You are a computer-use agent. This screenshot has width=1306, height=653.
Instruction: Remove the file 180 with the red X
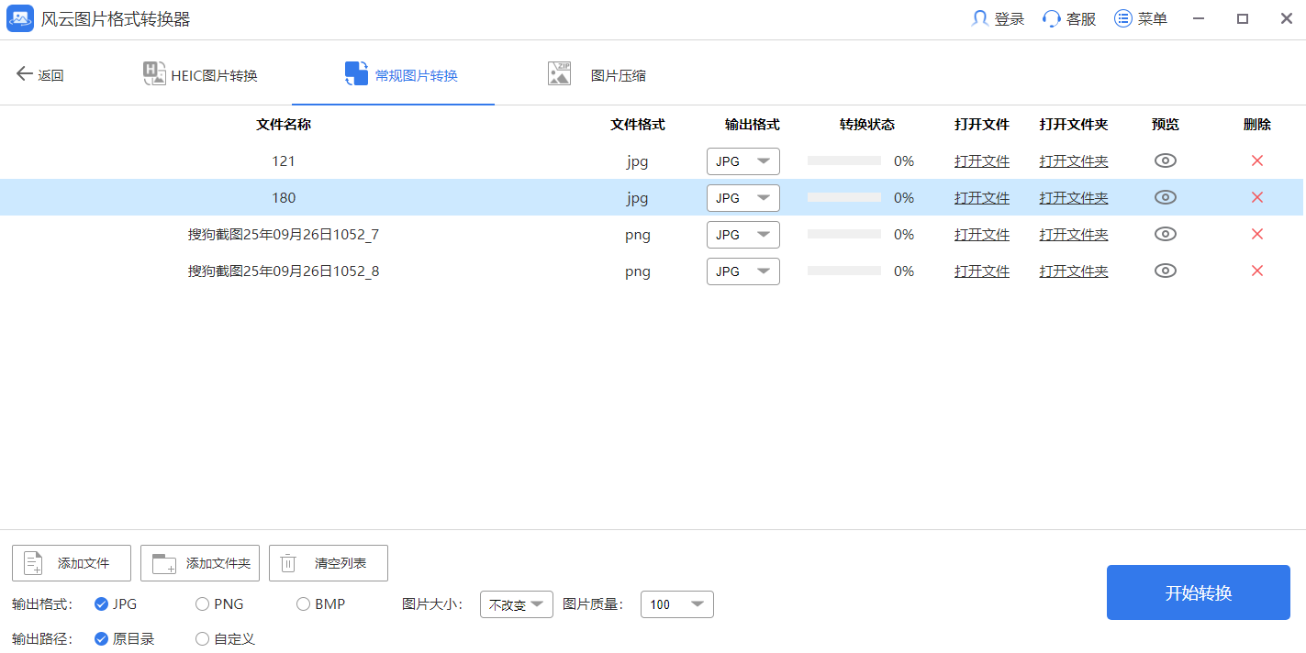tap(1256, 197)
